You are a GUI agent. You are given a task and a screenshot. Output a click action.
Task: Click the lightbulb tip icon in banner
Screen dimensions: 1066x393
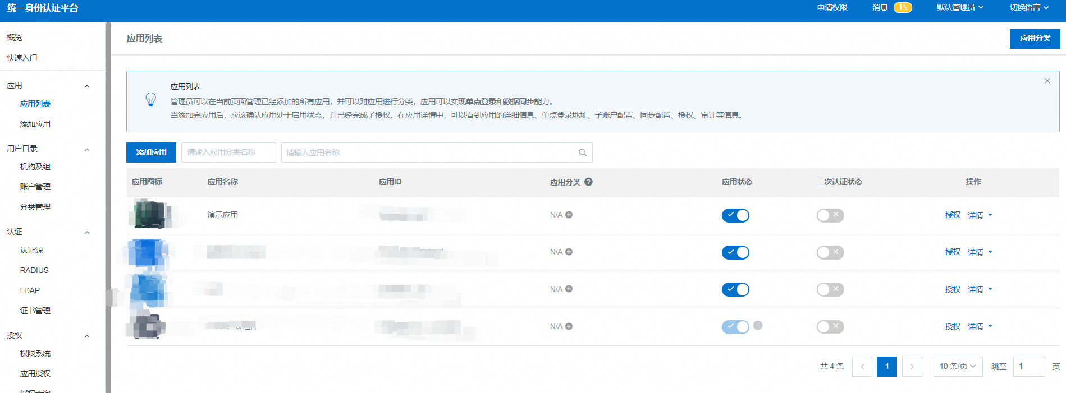[150, 100]
